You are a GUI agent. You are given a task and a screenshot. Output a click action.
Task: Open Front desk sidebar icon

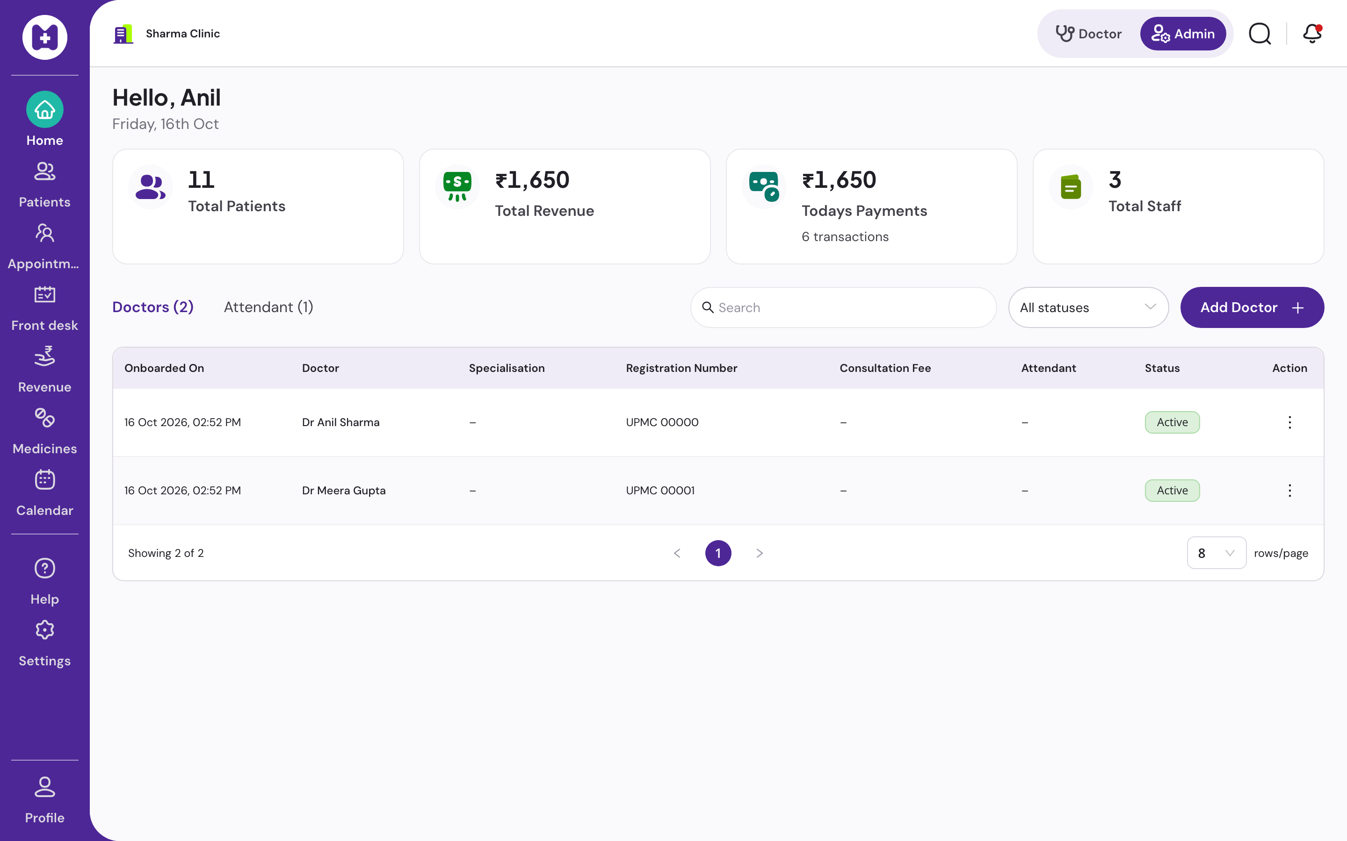44,295
